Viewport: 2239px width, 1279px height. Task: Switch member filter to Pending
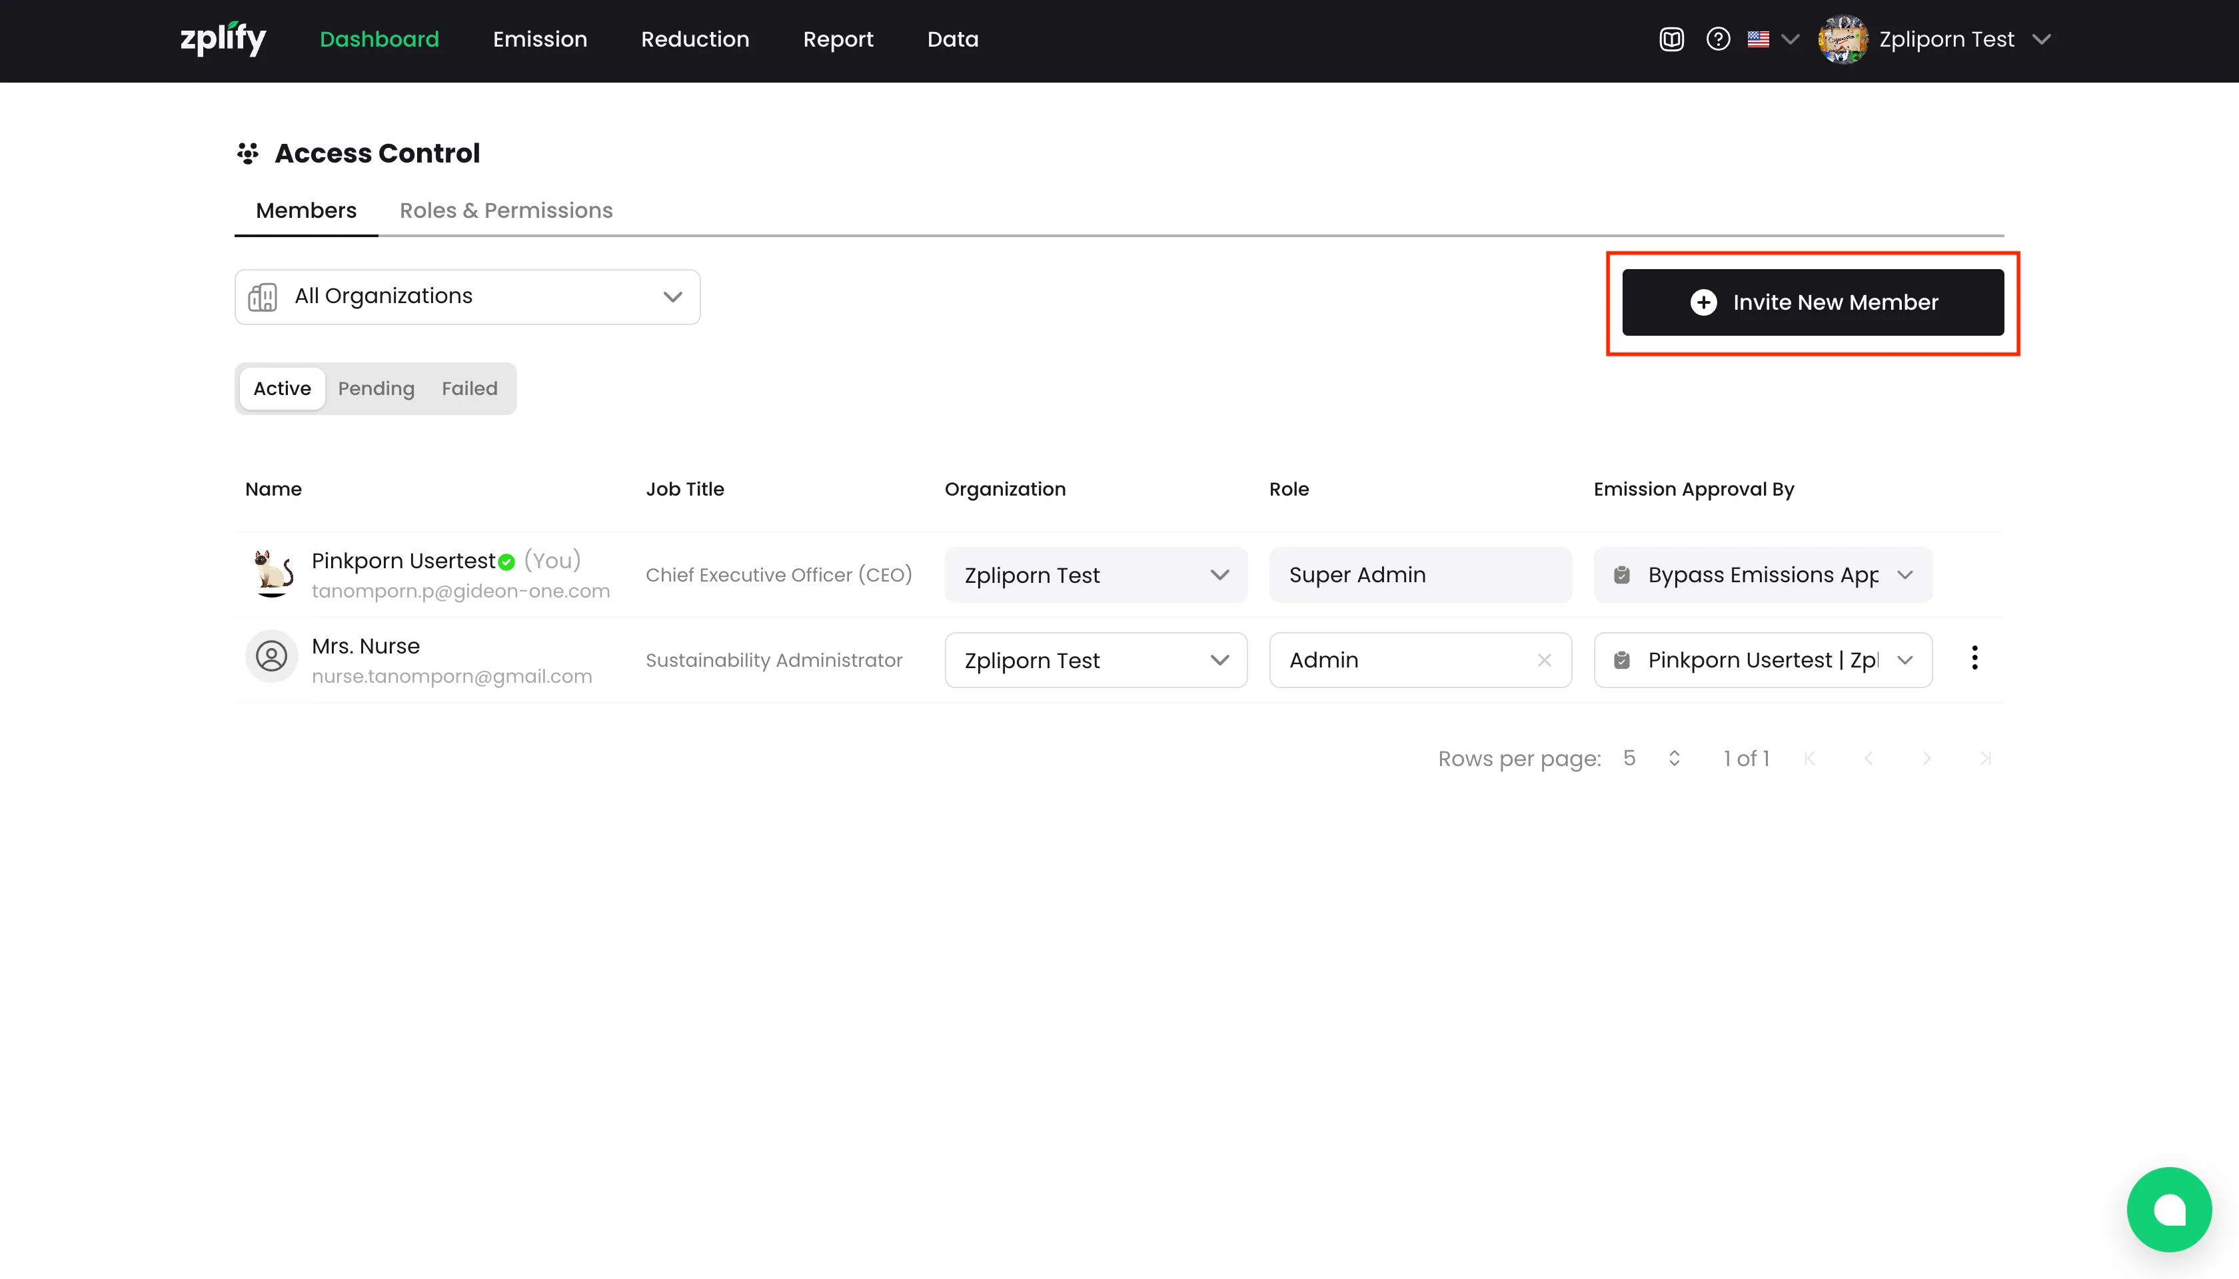376,388
